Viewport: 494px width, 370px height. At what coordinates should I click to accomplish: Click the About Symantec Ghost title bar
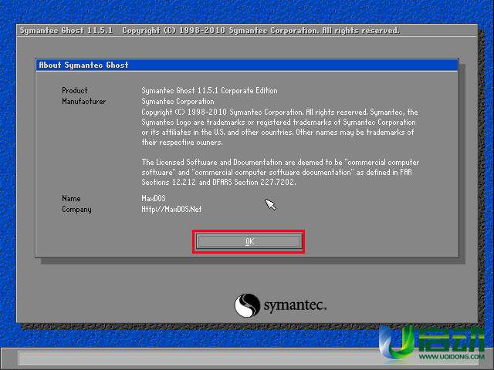point(247,65)
